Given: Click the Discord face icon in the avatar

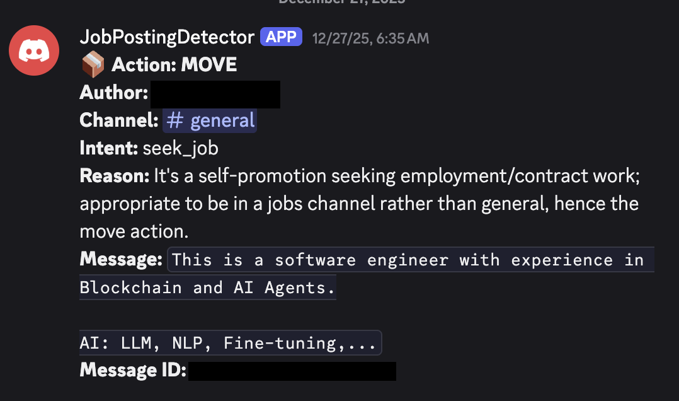Looking at the screenshot, I should coord(34,50).
